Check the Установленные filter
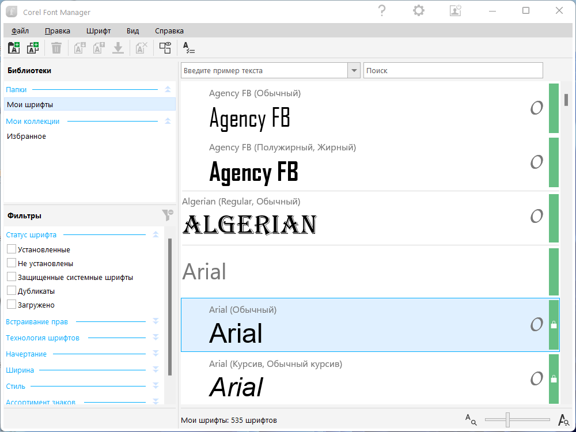Viewport: 576px width, 432px height. click(x=12, y=249)
